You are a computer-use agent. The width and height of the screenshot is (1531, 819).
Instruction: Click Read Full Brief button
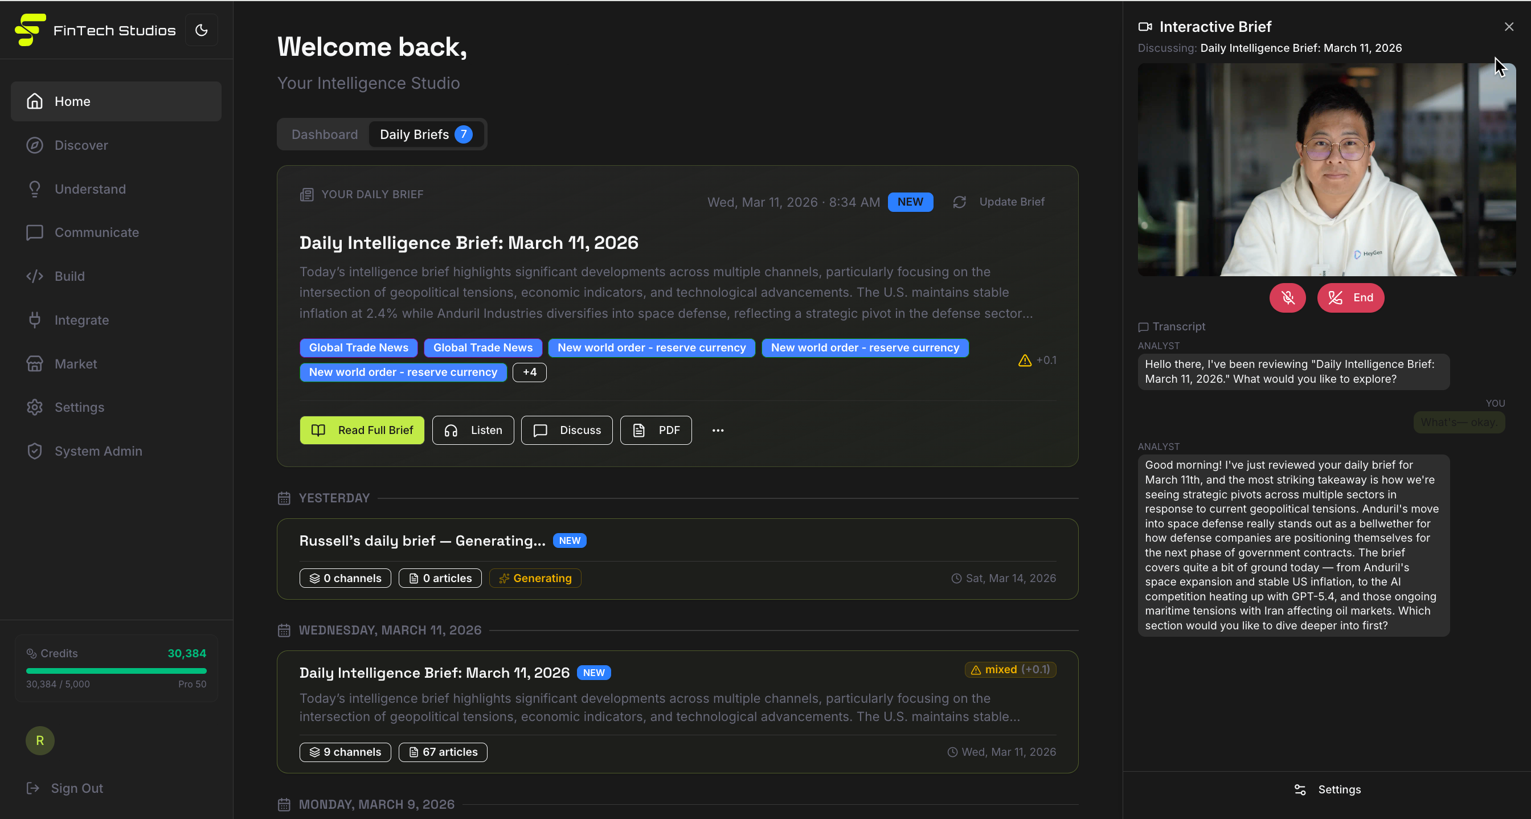(x=361, y=431)
